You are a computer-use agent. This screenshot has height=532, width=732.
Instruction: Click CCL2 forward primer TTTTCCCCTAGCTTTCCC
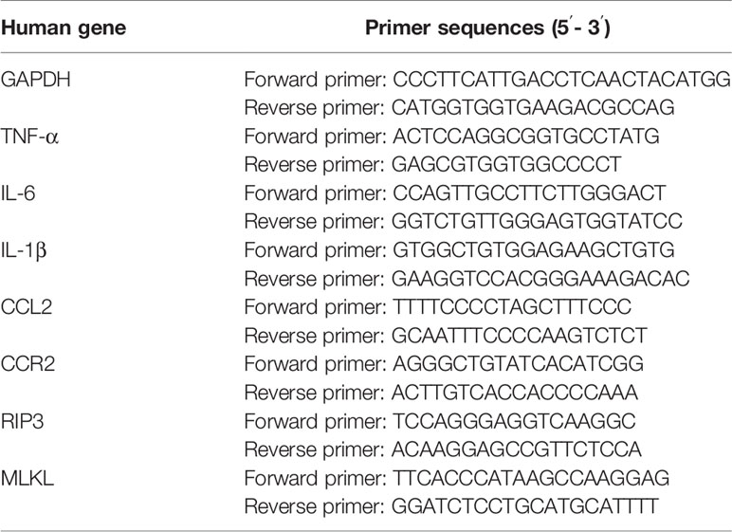pos(512,307)
